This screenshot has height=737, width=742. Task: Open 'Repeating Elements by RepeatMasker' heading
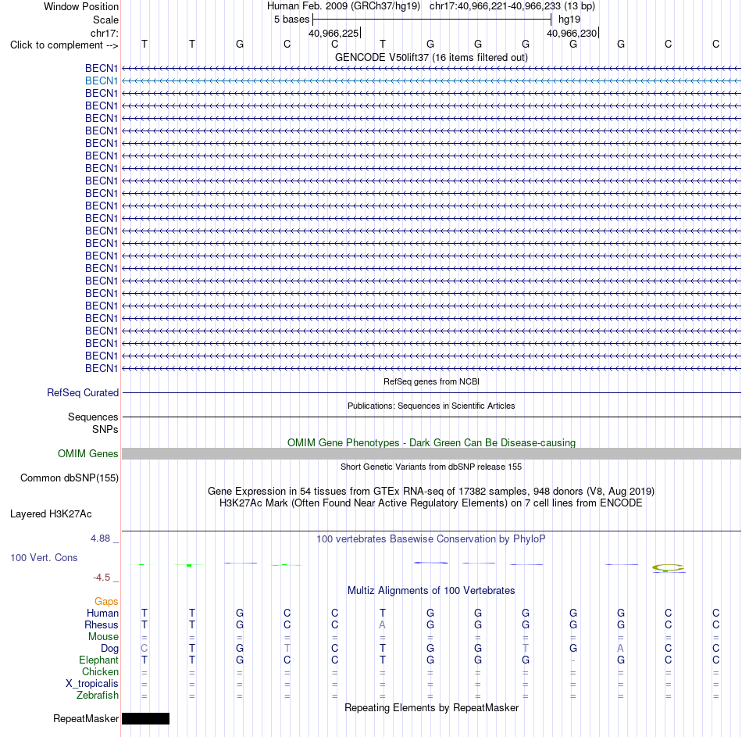tap(431, 707)
